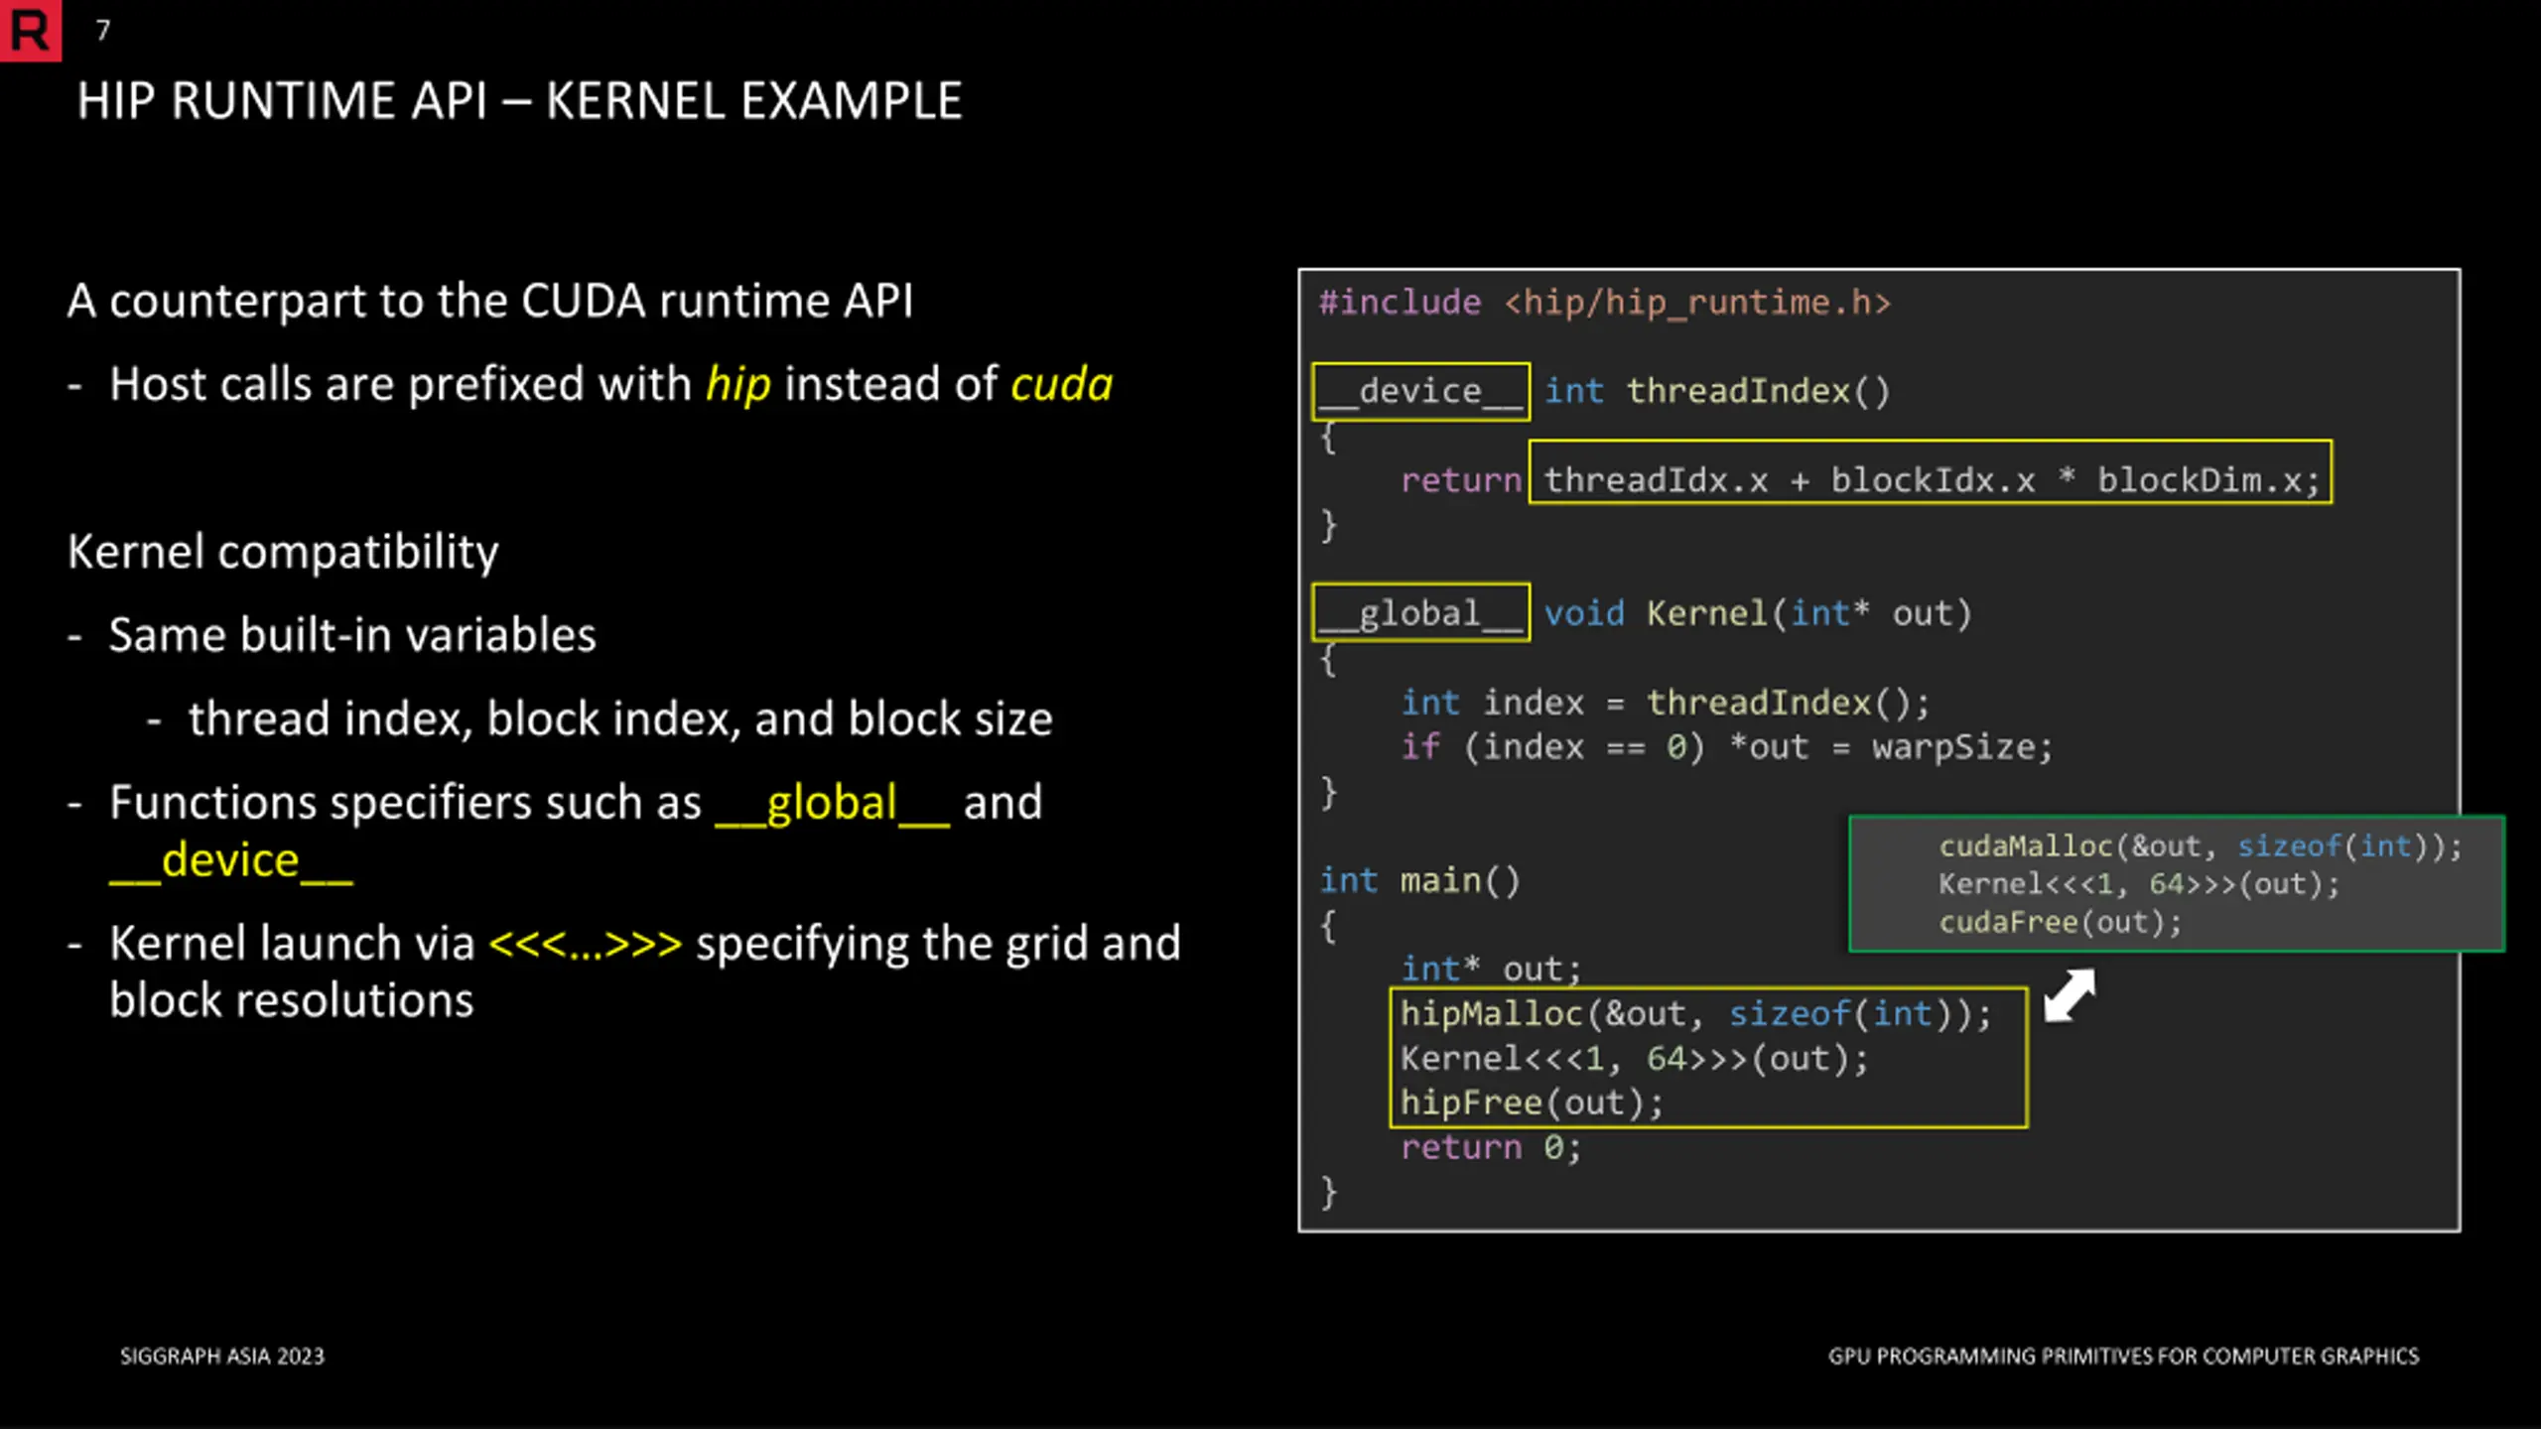Click the 'return 0;' line
This screenshot has width=2541, height=1429.
point(1491,1148)
